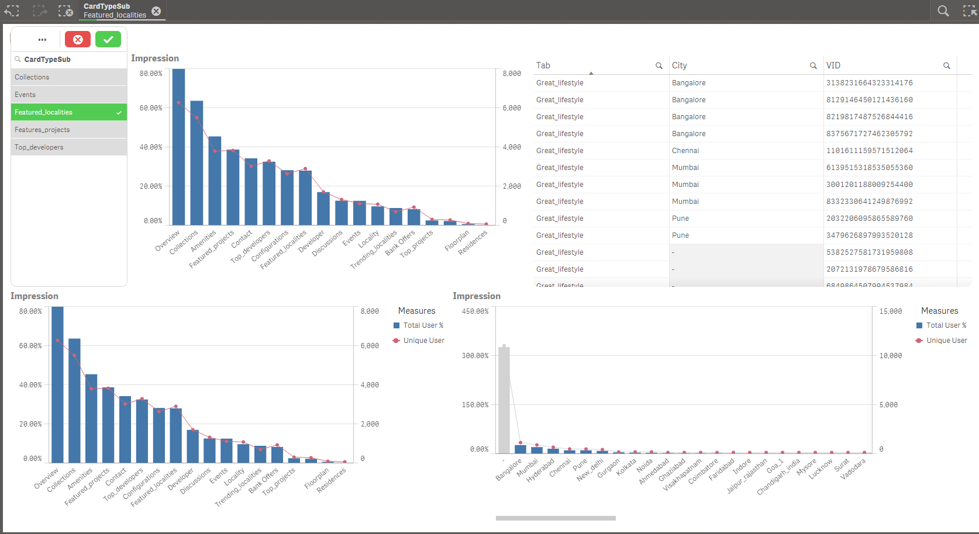Click Residences axis label in top chart
The width and height of the screenshot is (979, 534).
[473, 242]
